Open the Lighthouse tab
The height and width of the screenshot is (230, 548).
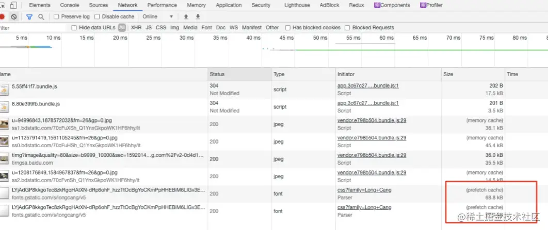pos(297,5)
